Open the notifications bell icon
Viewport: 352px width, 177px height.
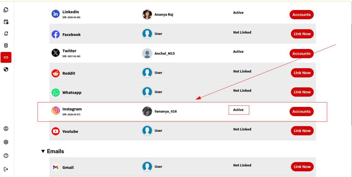click(6, 34)
